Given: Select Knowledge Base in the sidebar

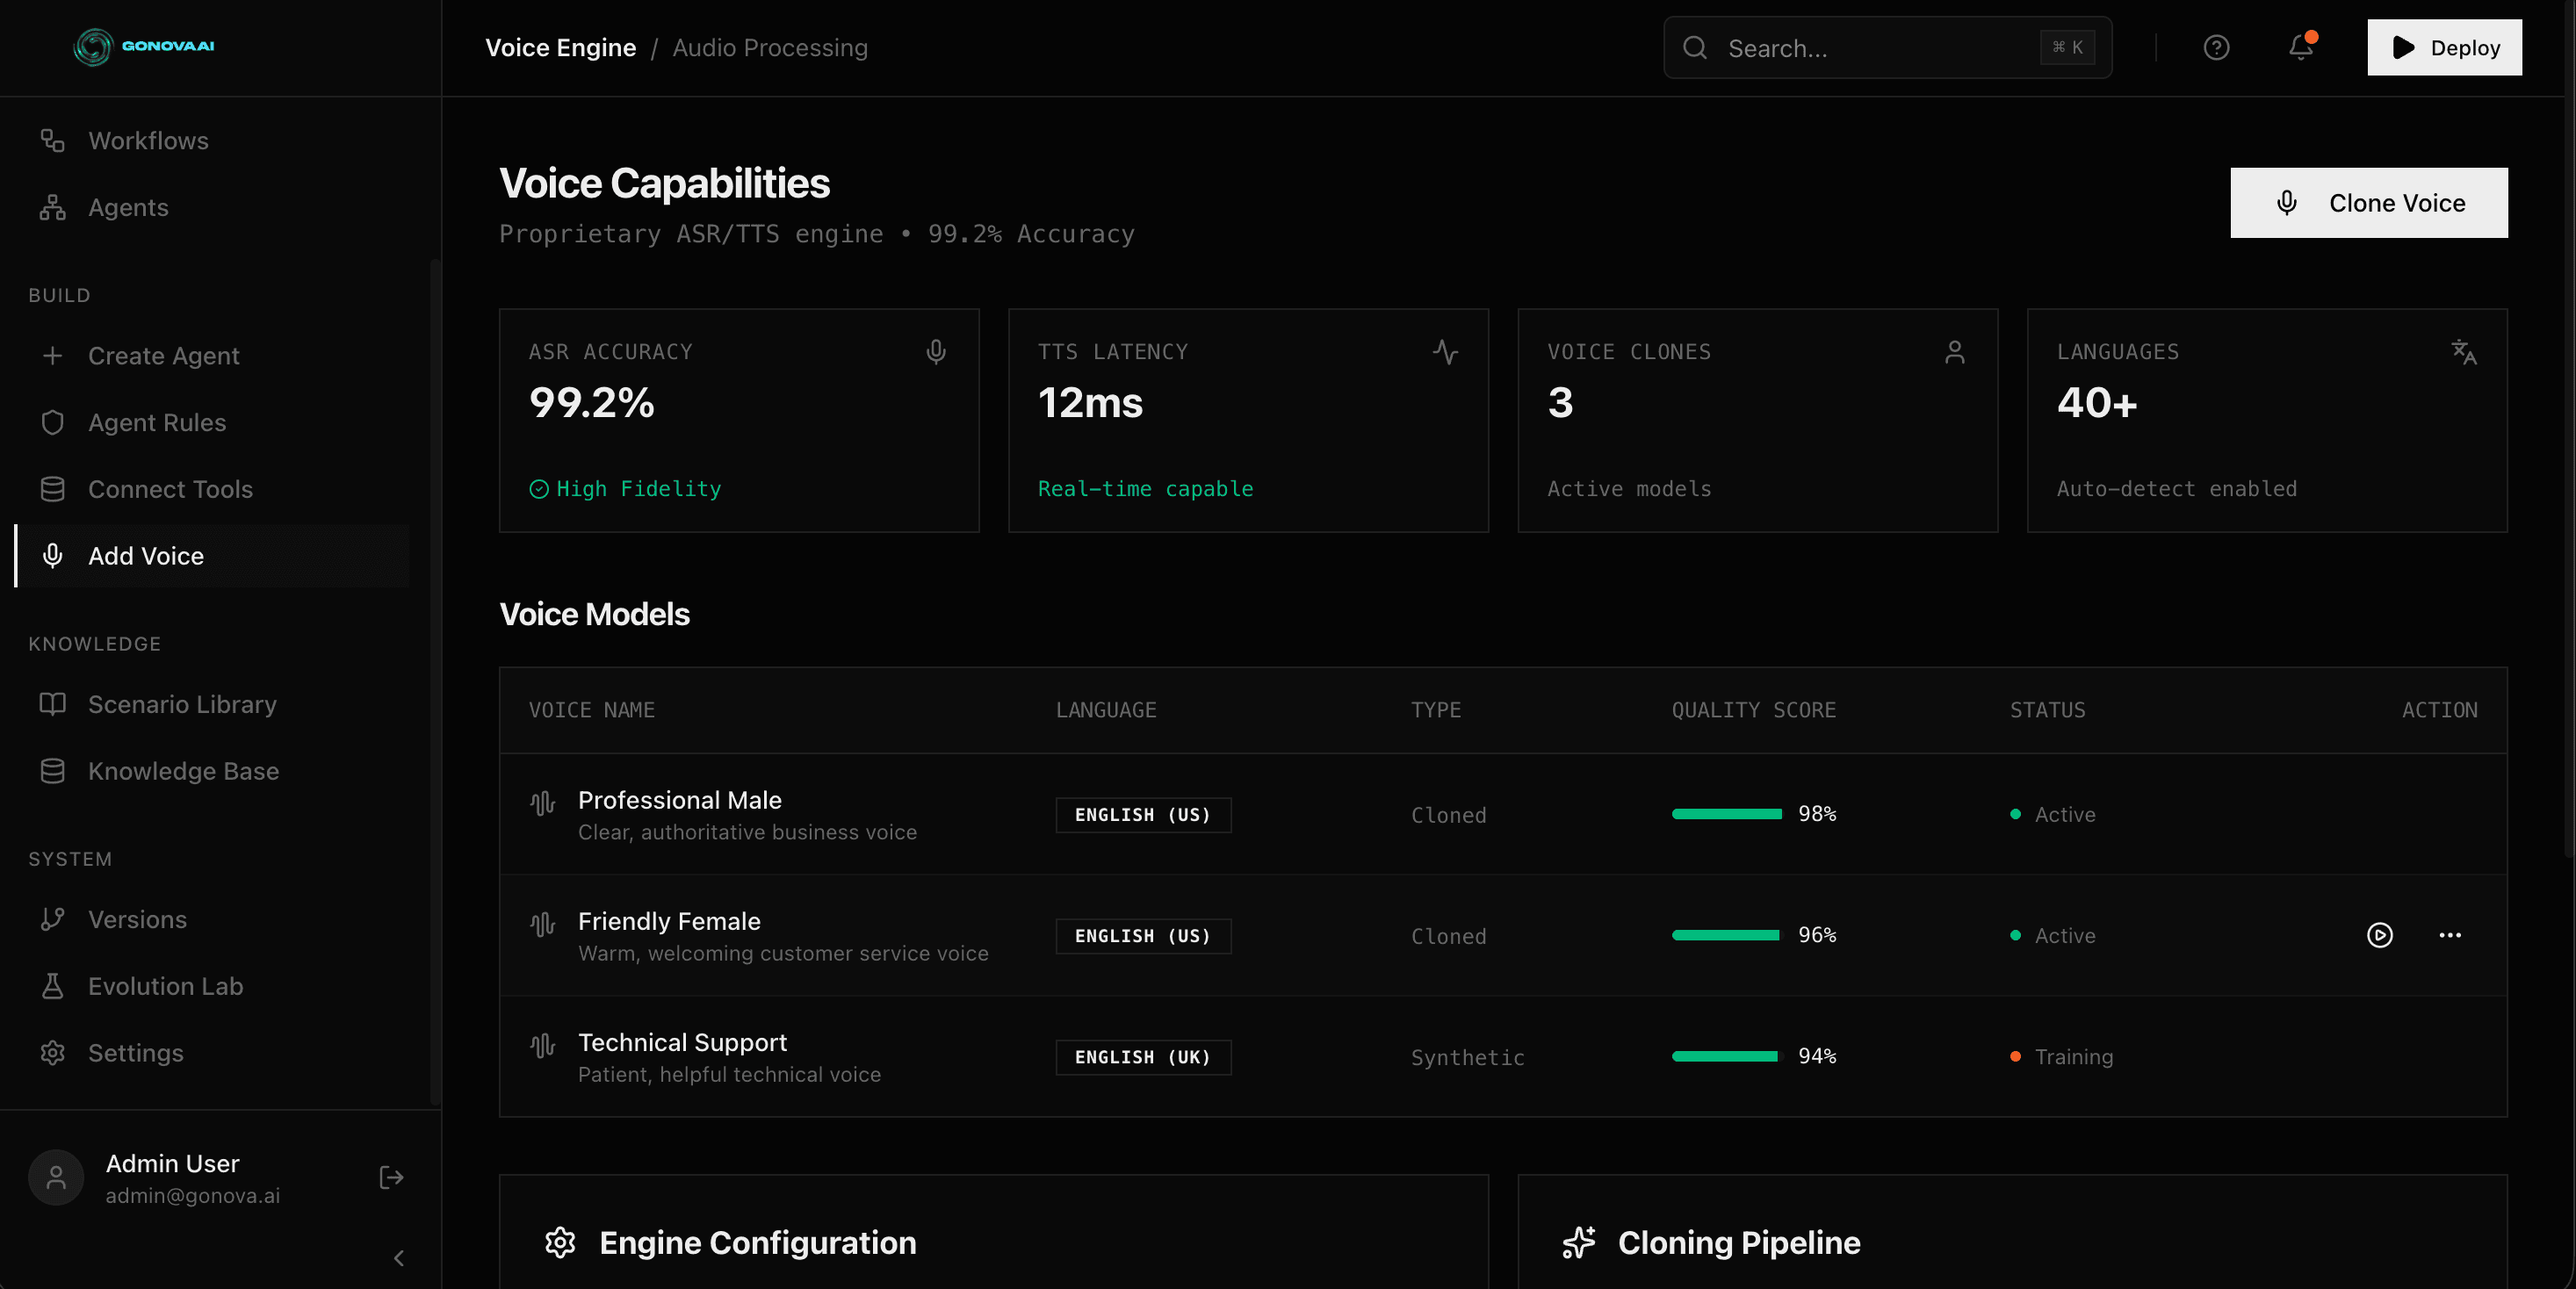Looking at the screenshot, I should [183, 771].
